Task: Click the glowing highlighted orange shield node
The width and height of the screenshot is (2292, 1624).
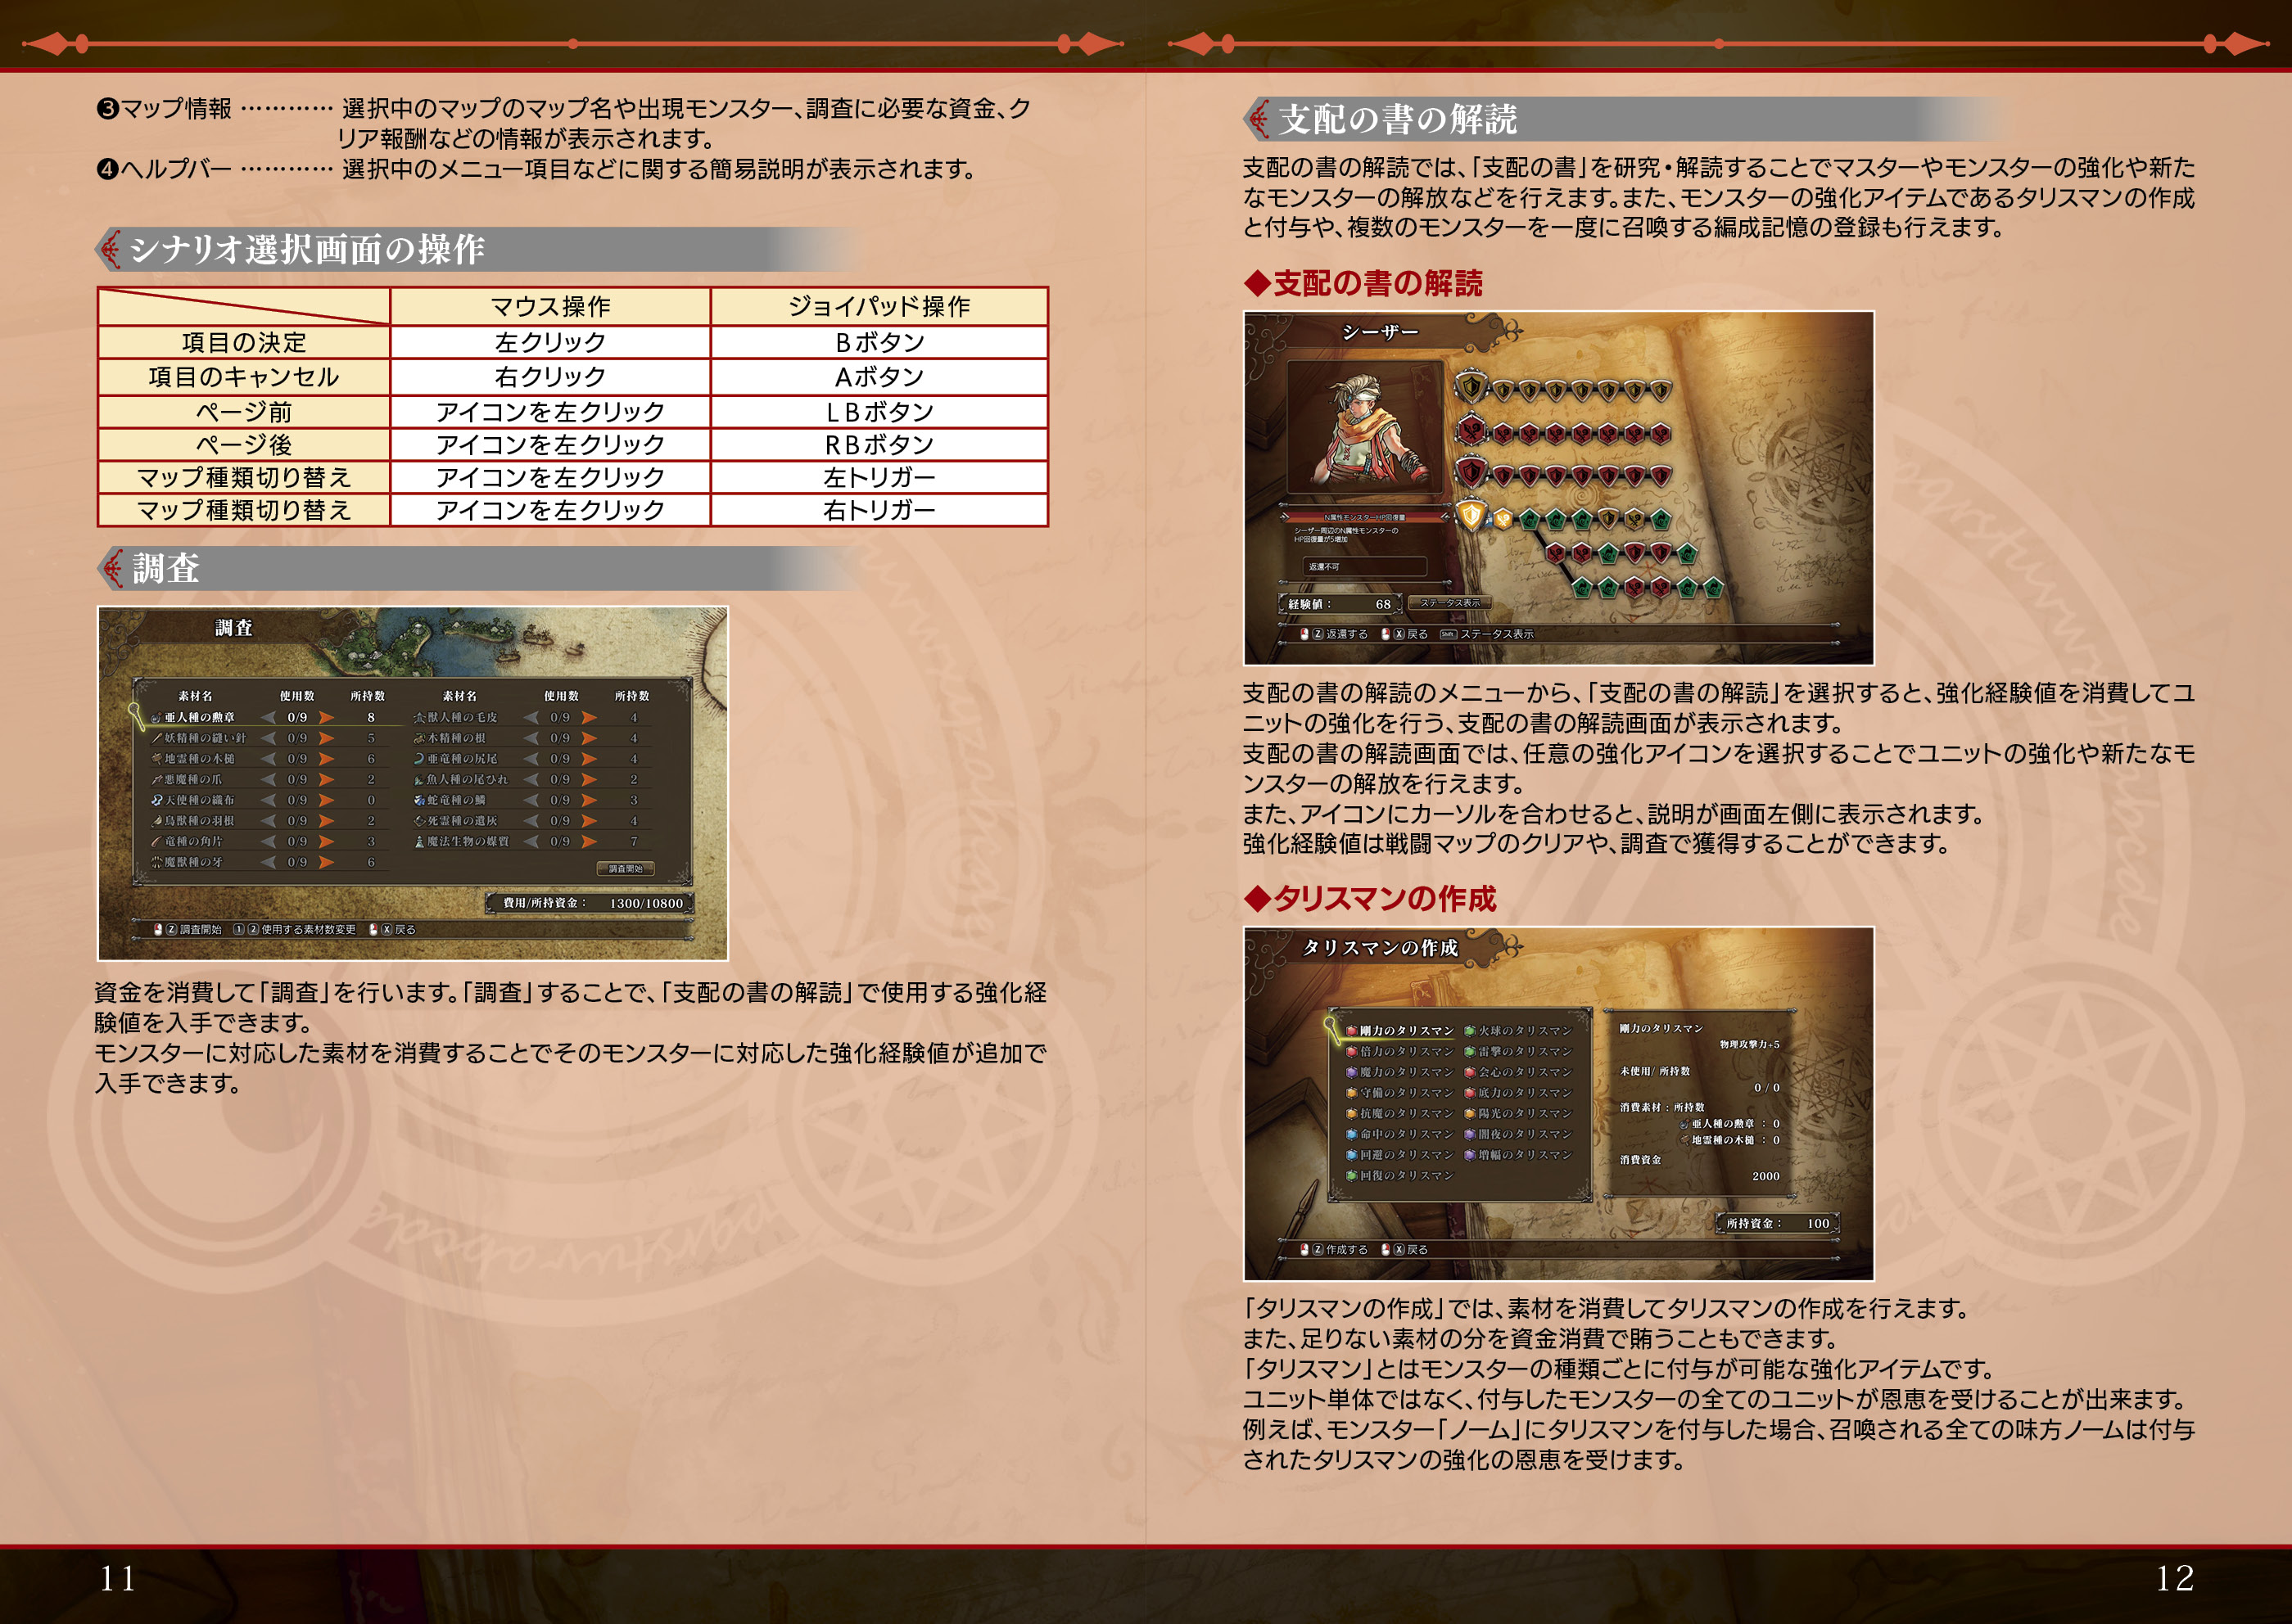Action: 1471,516
